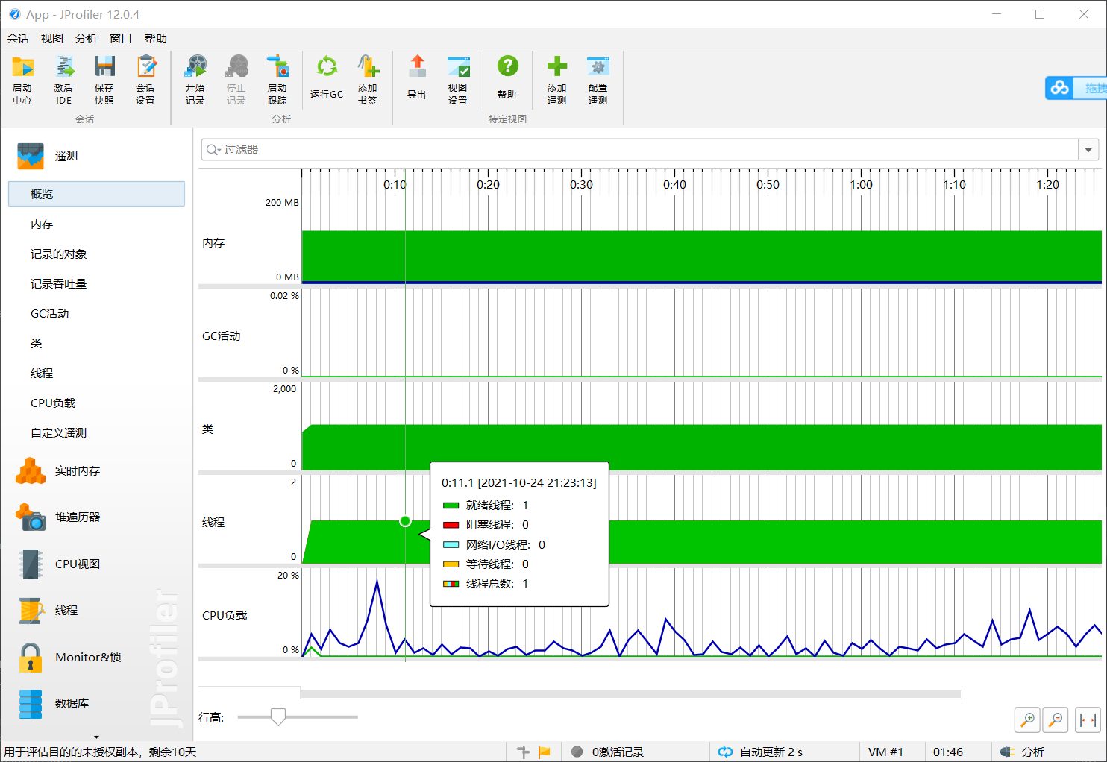This screenshot has width=1107, height=762.
Task: Run garbage collection with 运行GC
Action: pos(327,77)
